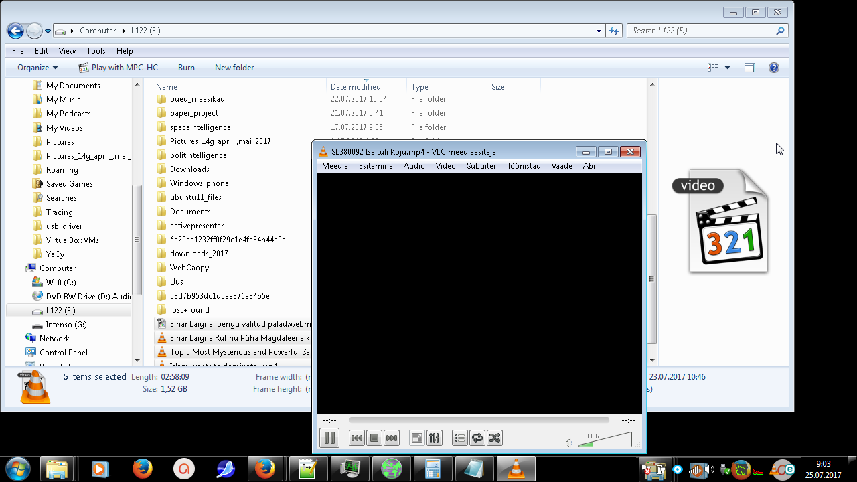Pause playback in VLC
The height and width of the screenshot is (482, 857).
[329, 438]
